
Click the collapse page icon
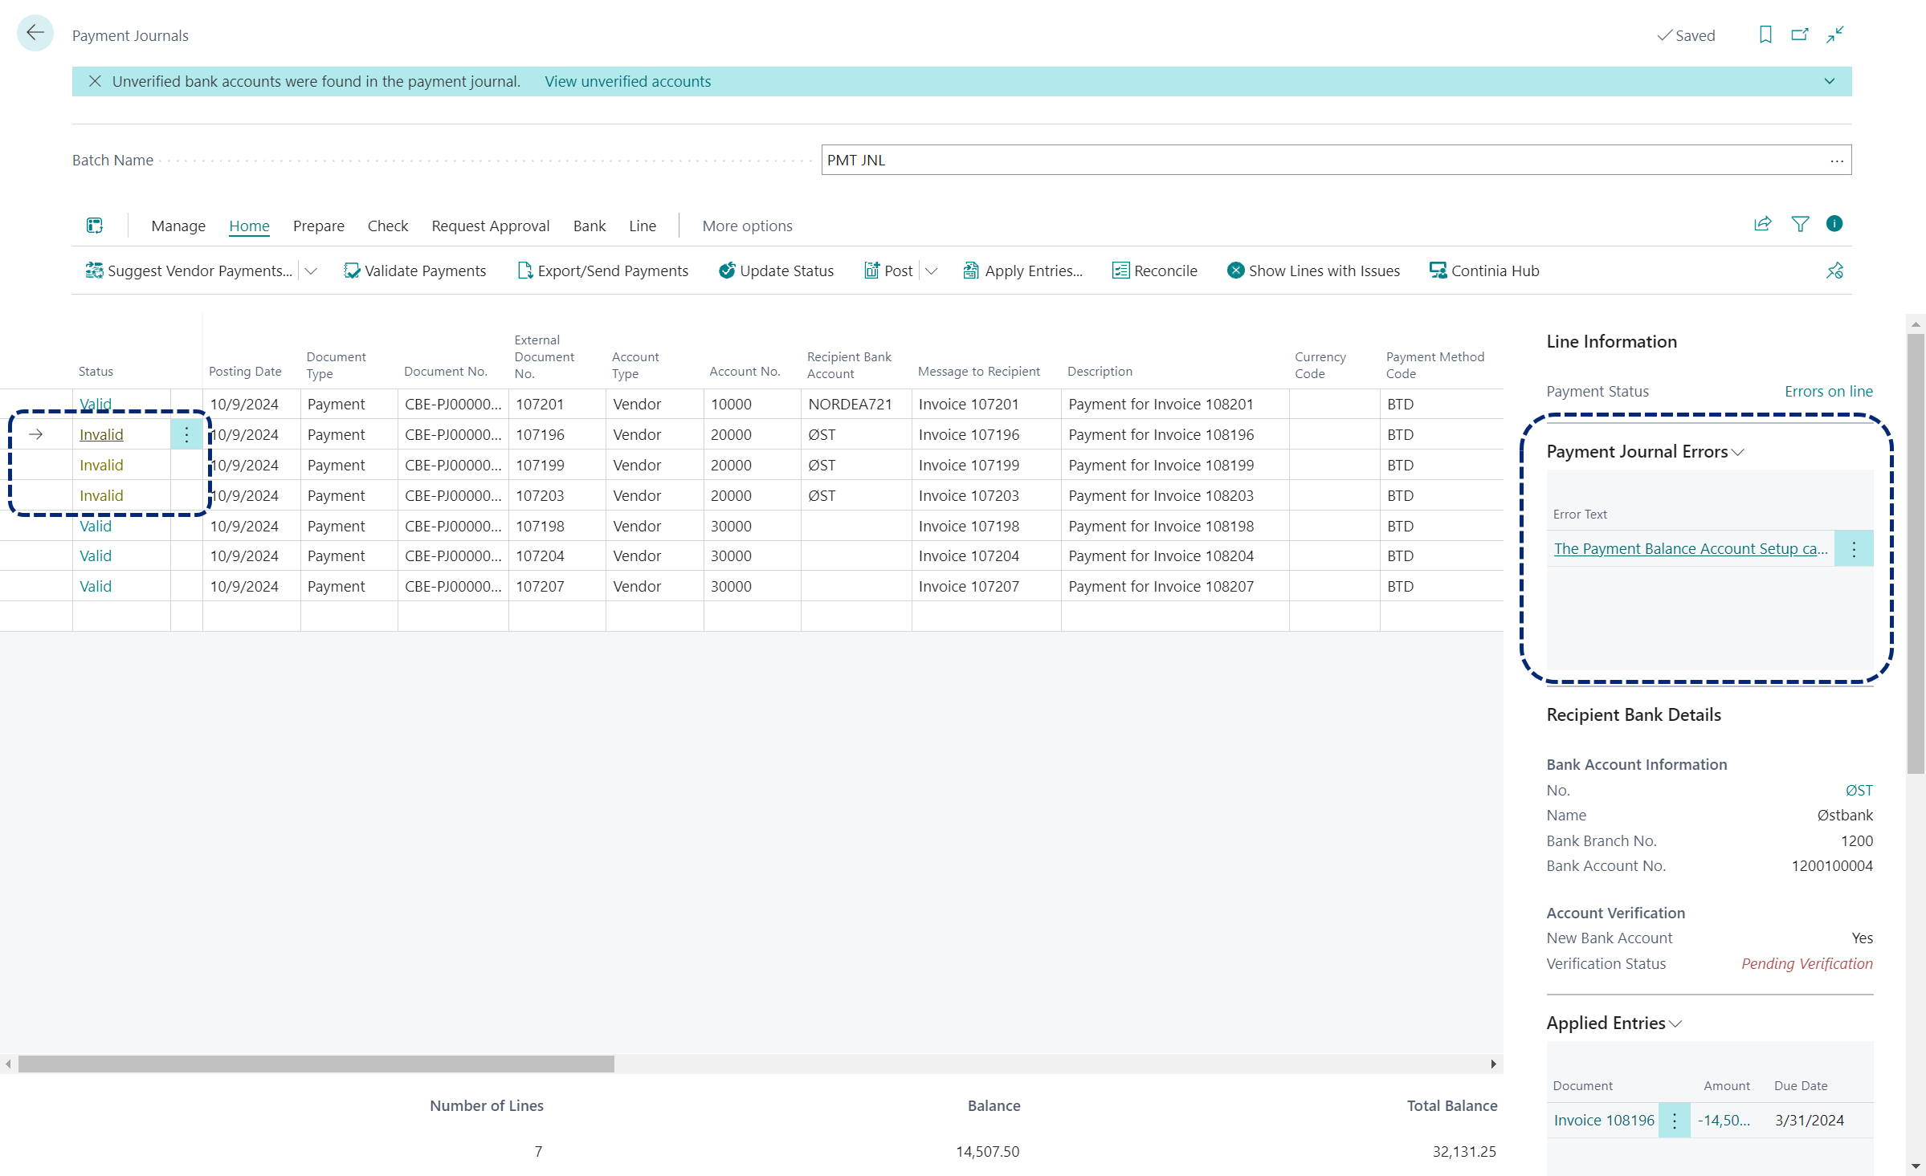(1834, 35)
